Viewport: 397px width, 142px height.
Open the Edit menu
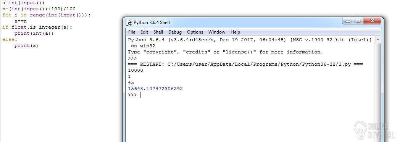(144, 32)
